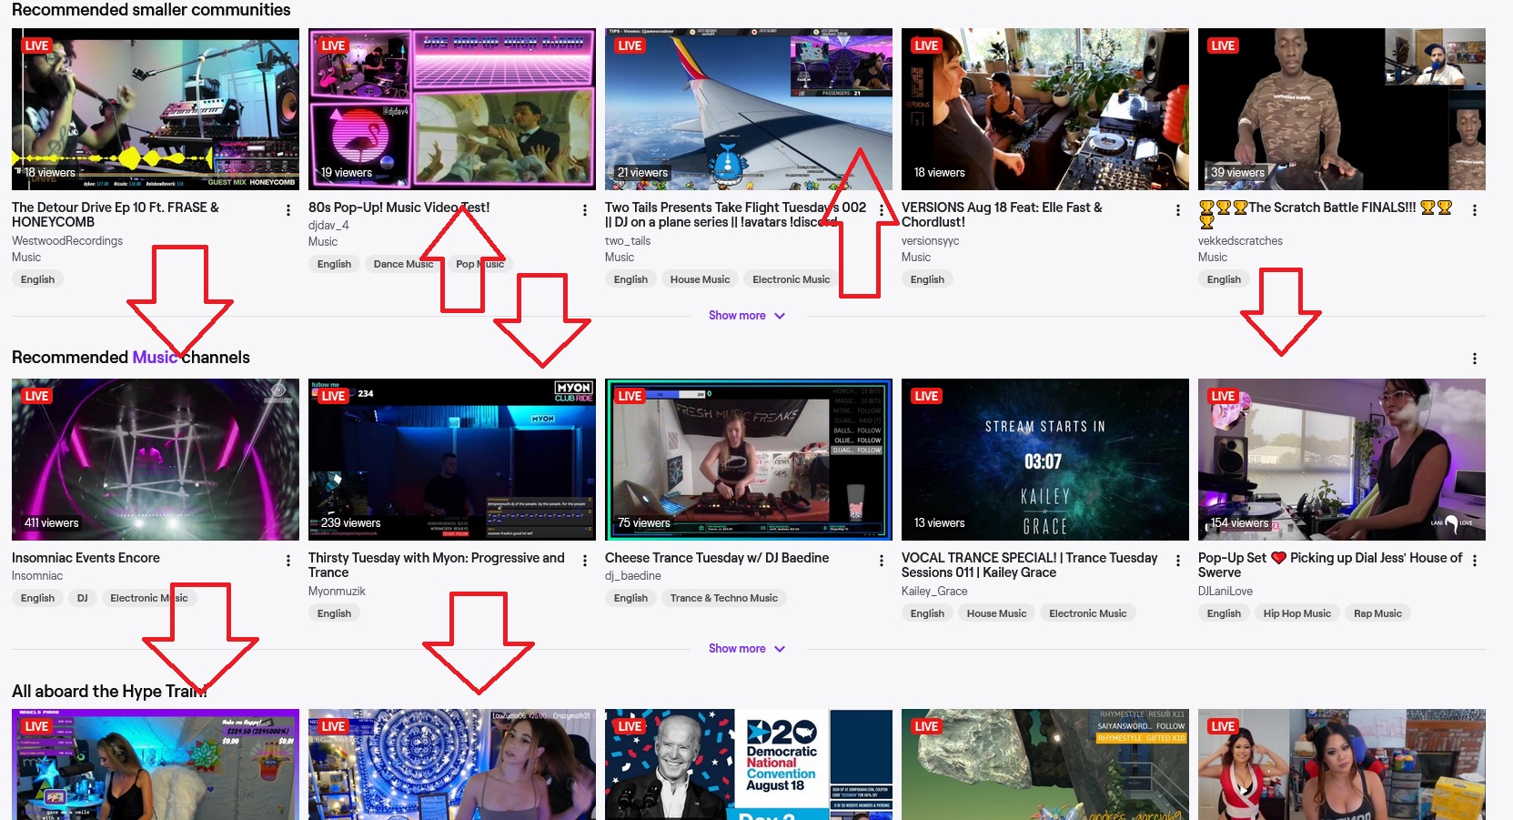
Task: Open options menu for Insomniac Events Encore
Action: click(288, 561)
